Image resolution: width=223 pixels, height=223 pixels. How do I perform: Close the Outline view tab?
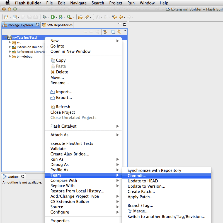tap(22, 177)
